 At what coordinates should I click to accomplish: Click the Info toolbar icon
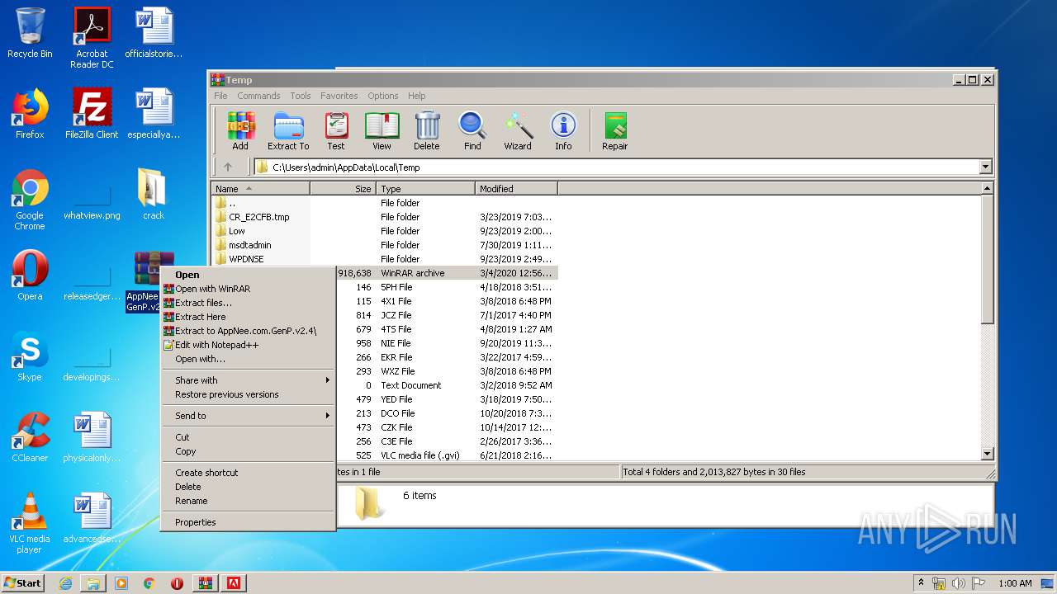click(x=563, y=131)
